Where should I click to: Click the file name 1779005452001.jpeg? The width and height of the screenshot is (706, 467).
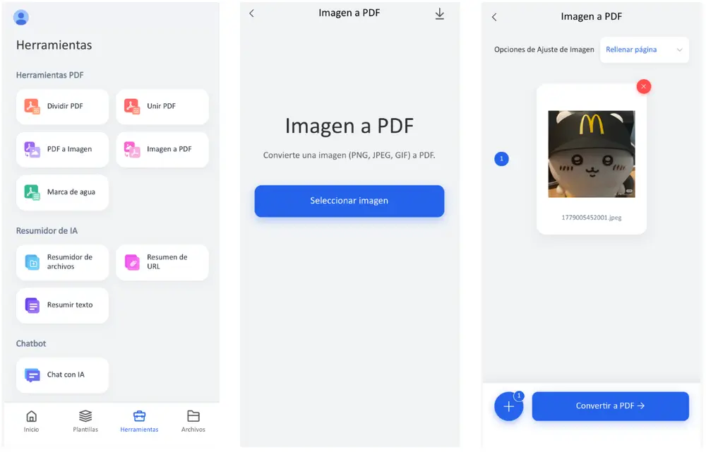[591, 218]
